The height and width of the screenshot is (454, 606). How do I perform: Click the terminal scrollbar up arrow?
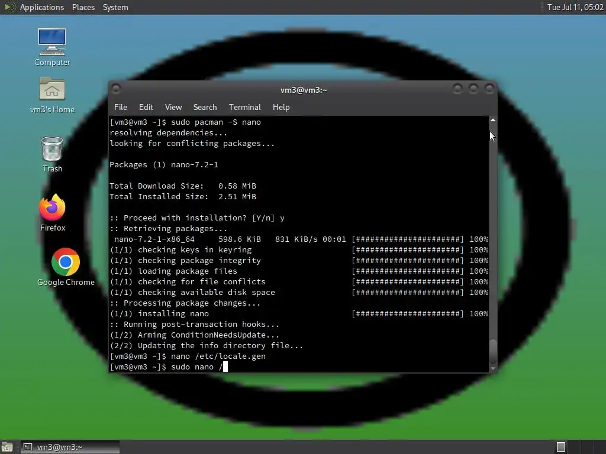pyautogui.click(x=493, y=120)
